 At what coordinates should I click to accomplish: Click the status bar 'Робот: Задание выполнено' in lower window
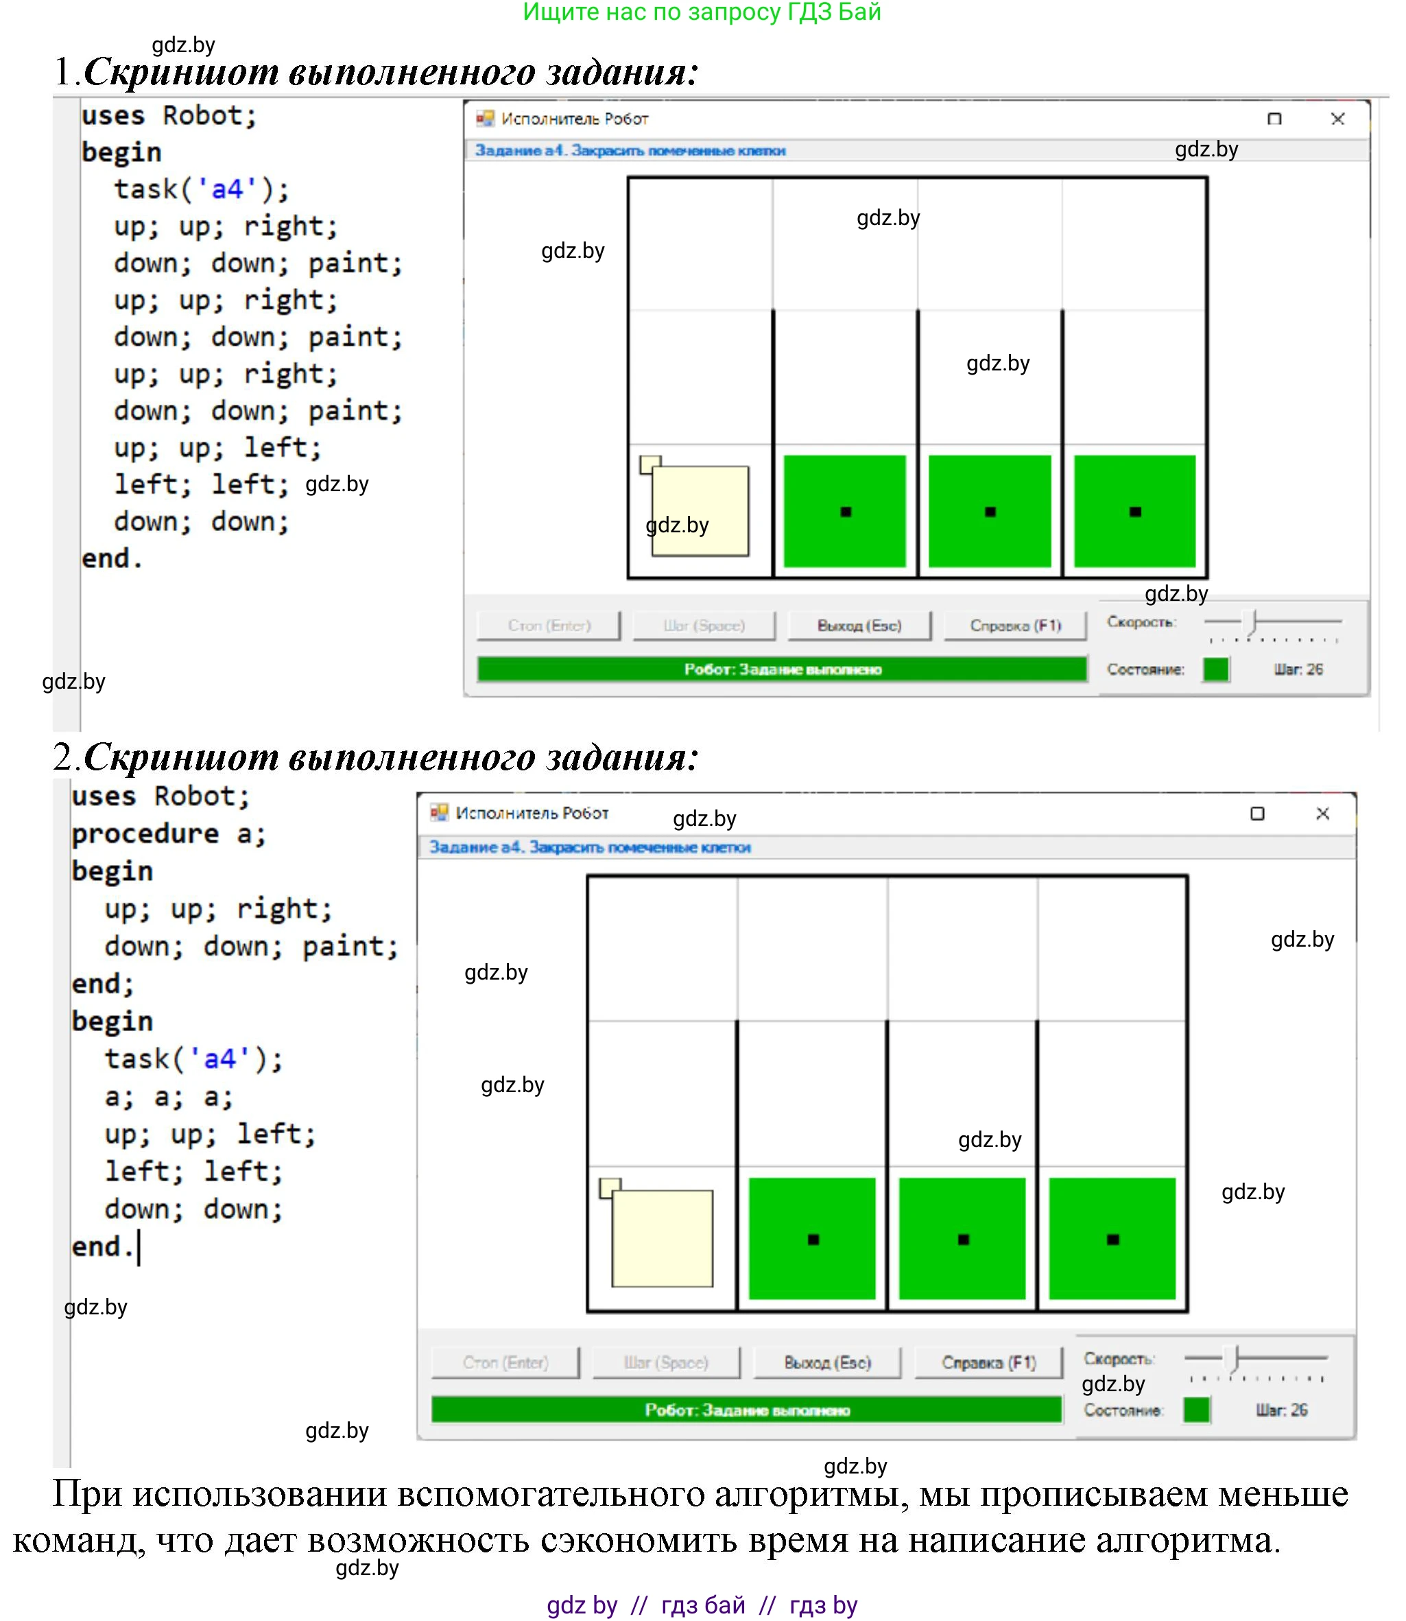(x=746, y=1410)
